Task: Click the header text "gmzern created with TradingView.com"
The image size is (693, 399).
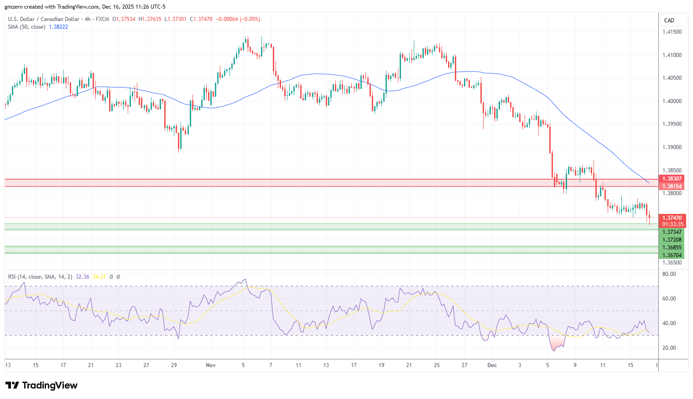Action: (x=52, y=7)
